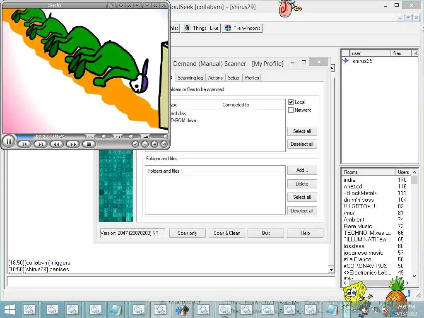Click the chat message input field
Viewport: 424px width, 318px height.
(171, 281)
